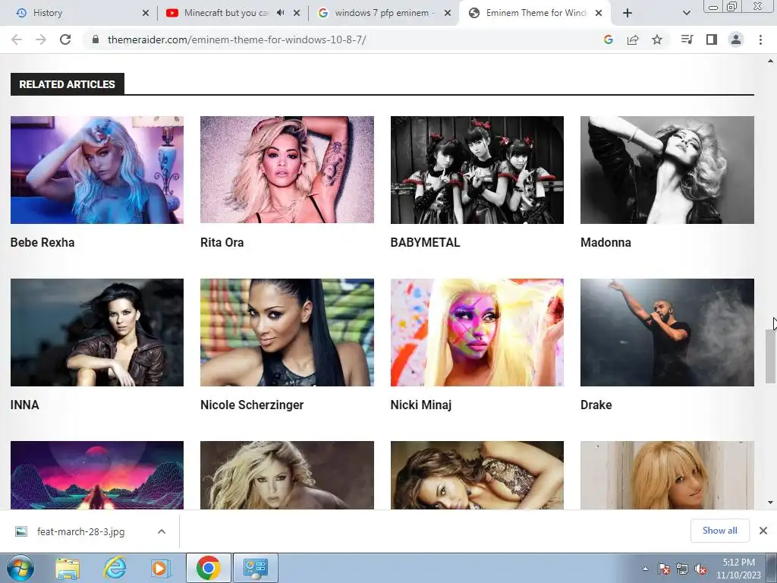Open Windows Media Player from taskbar

(160, 568)
